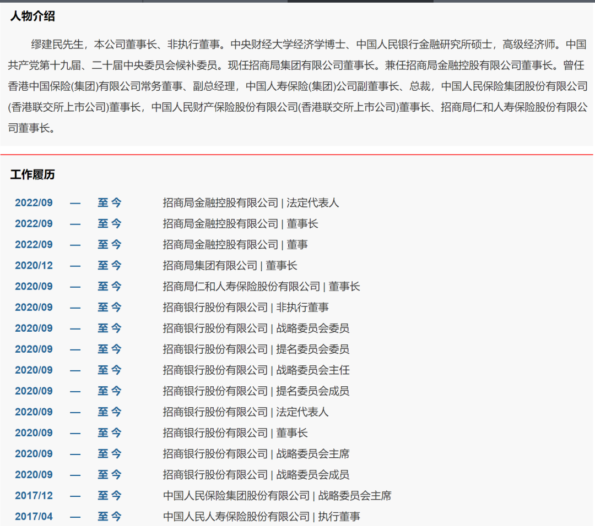
Task: Select 招商银行股份有限公司 | 提名委员会委员 entry
Action: point(256,349)
